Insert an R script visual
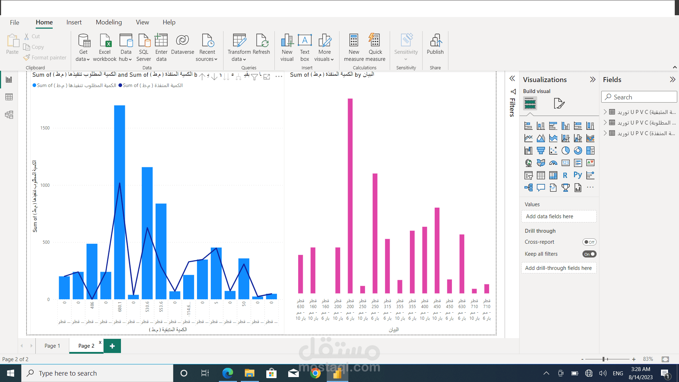The width and height of the screenshot is (679, 382). pyautogui.click(x=565, y=175)
